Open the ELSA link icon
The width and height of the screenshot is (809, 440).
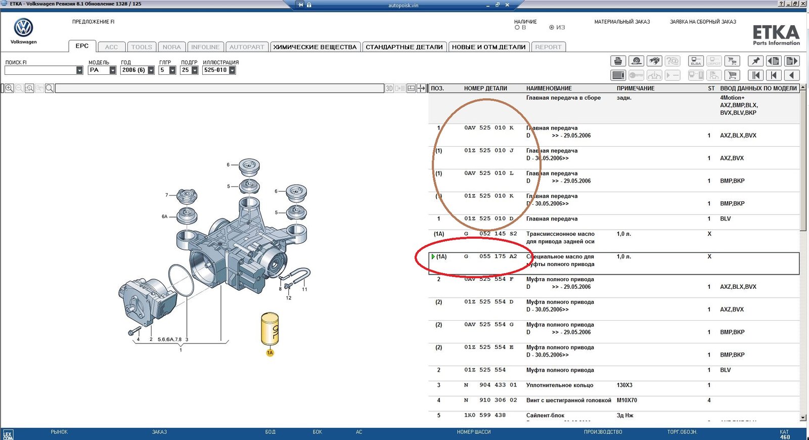696,61
